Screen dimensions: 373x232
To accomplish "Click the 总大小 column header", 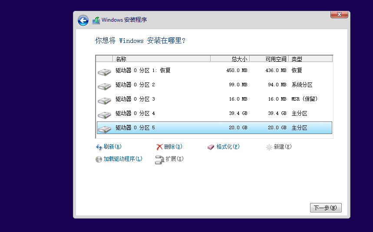I will pos(230,59).
